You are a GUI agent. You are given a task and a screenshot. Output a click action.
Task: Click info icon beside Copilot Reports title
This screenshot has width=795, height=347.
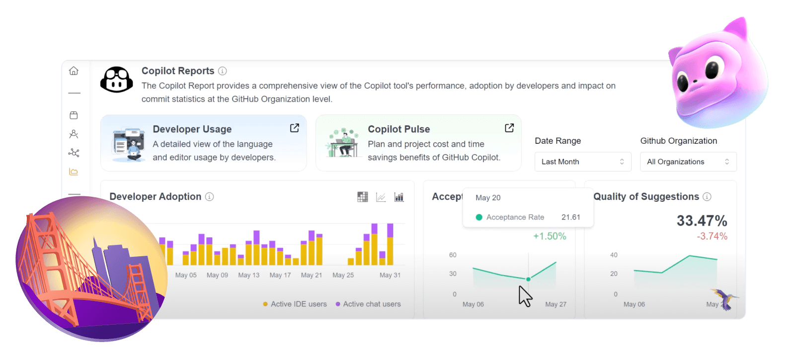223,71
